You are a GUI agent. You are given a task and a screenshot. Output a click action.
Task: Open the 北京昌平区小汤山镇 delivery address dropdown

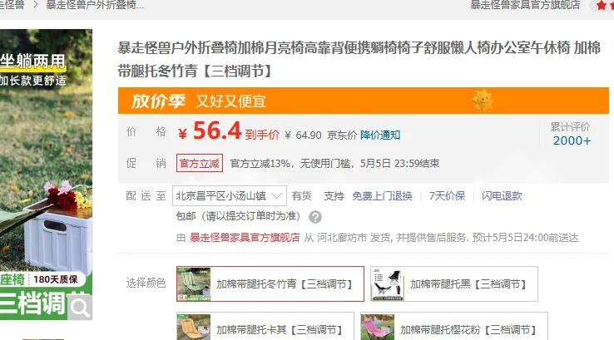pyautogui.click(x=230, y=195)
